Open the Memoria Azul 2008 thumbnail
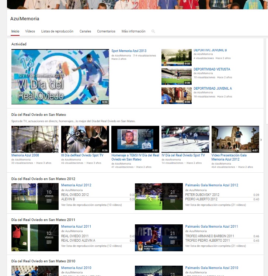Viewport: 268px width, 276px height. pyautogui.click(x=35, y=139)
